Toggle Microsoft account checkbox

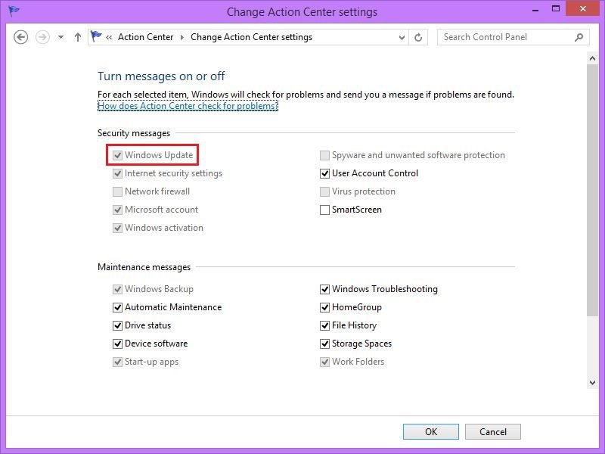(x=117, y=210)
